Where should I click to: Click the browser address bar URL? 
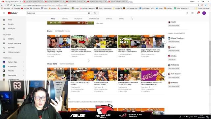click(x=45, y=5)
